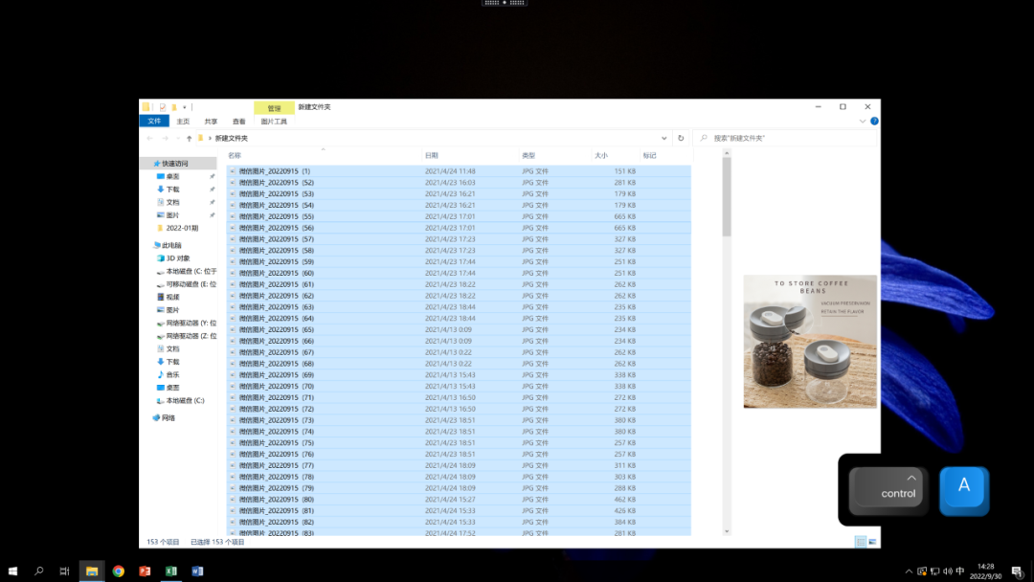Open 音乐 (Music) in navigation pane
This screenshot has height=582, width=1034.
click(172, 374)
